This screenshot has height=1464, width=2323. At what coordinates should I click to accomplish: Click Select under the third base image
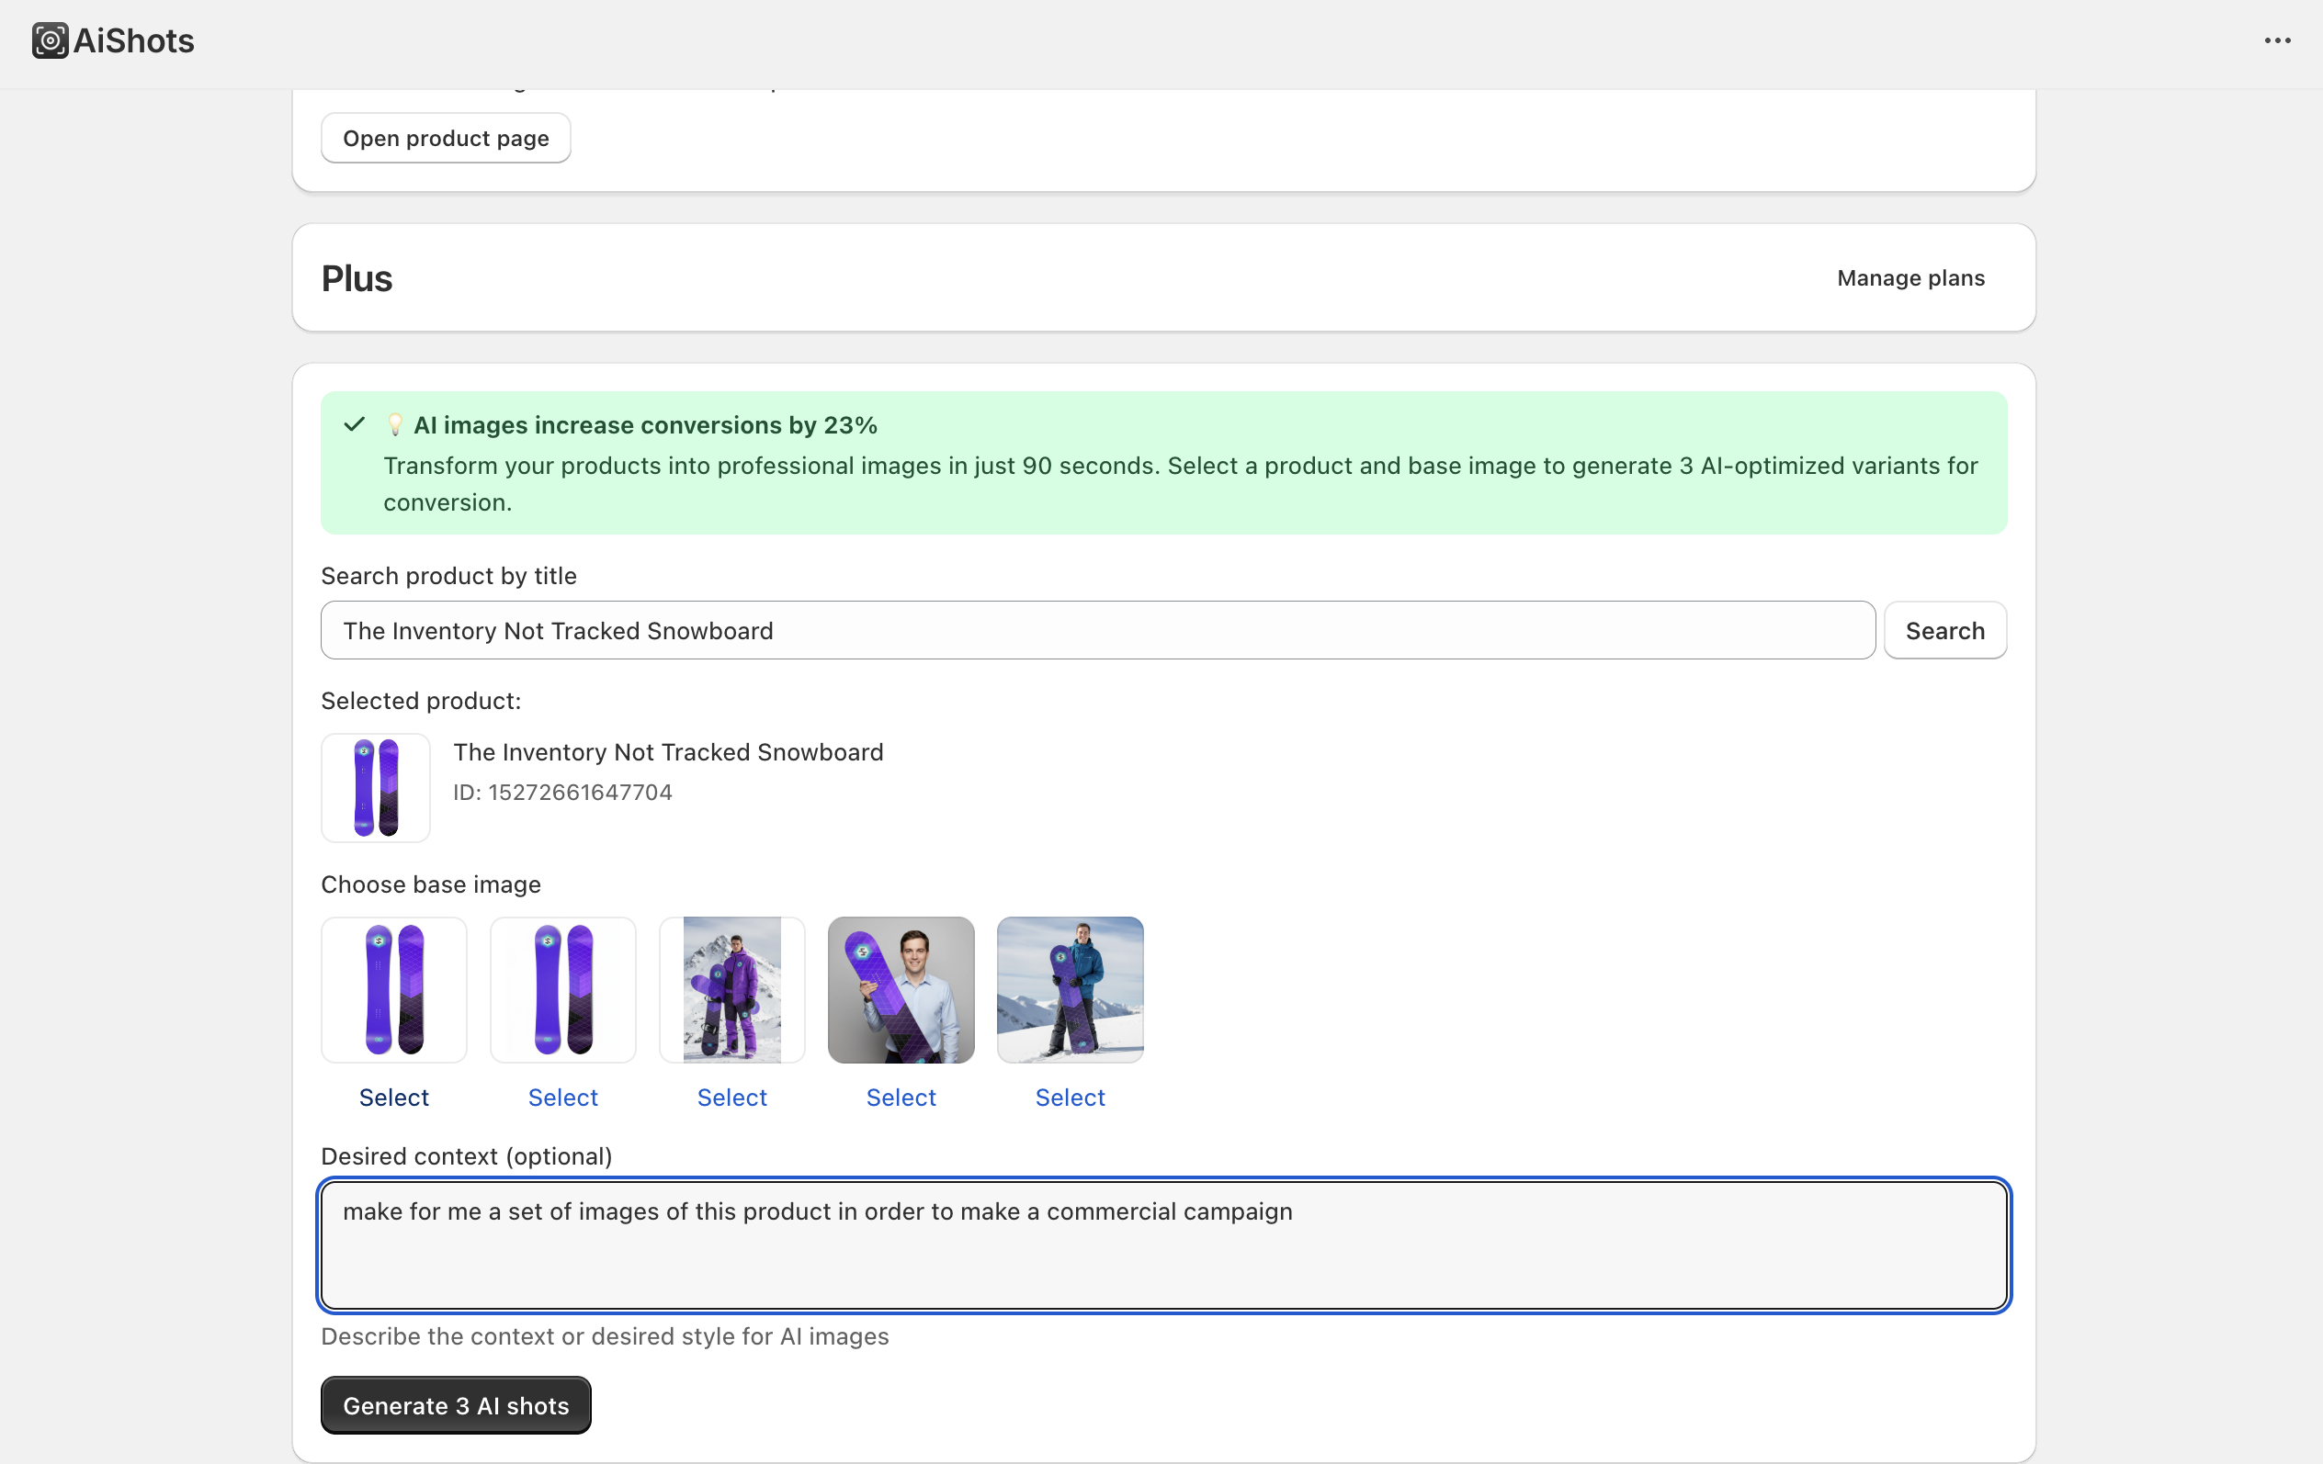[731, 1097]
